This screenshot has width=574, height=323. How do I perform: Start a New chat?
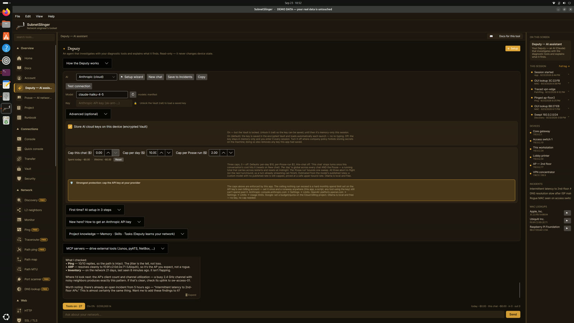coord(155,77)
